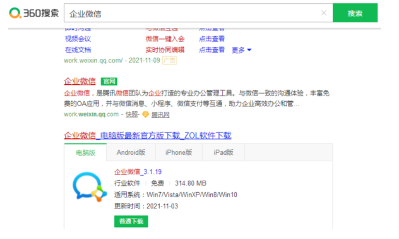Select the 电脑版 tab
Screen dimensions: 399x239
[x=86, y=153]
